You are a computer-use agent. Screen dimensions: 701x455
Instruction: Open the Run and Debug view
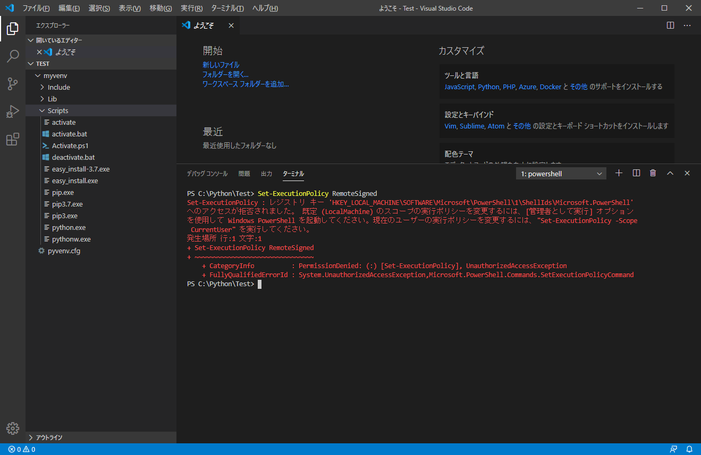click(x=13, y=111)
